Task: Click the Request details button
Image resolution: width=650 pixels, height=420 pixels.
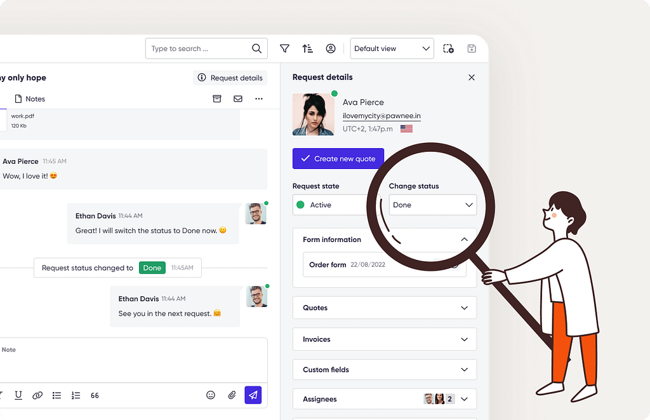Action: point(230,78)
